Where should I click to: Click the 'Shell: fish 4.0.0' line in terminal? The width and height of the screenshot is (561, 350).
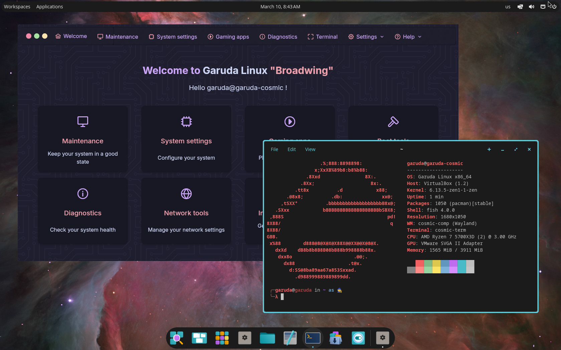(431, 210)
